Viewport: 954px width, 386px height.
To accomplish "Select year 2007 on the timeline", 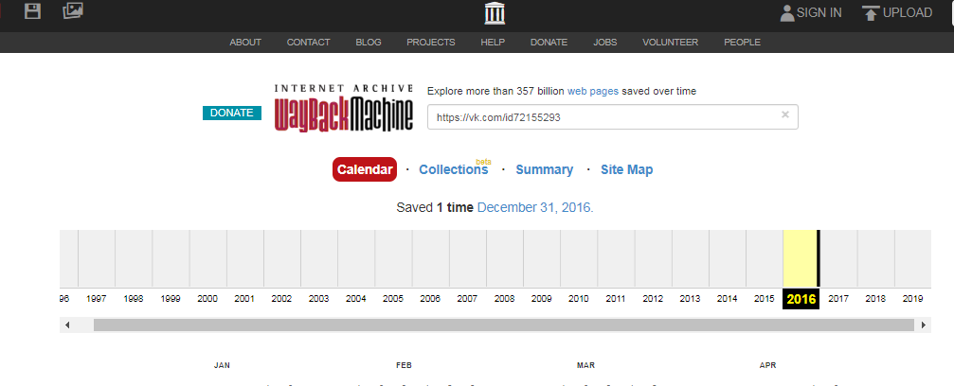I will [x=467, y=298].
